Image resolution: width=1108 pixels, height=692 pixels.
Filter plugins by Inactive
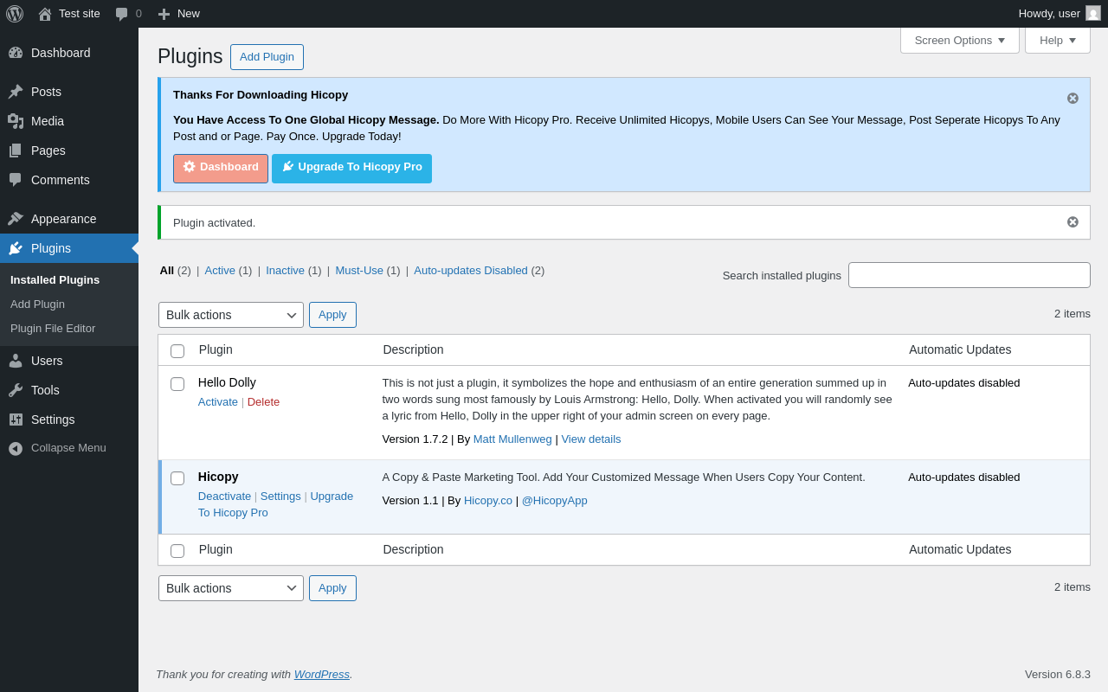click(285, 270)
